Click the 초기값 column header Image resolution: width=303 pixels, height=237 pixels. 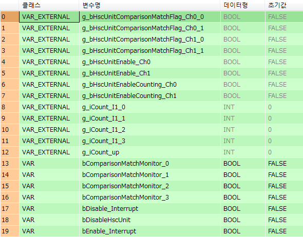pos(284,5)
